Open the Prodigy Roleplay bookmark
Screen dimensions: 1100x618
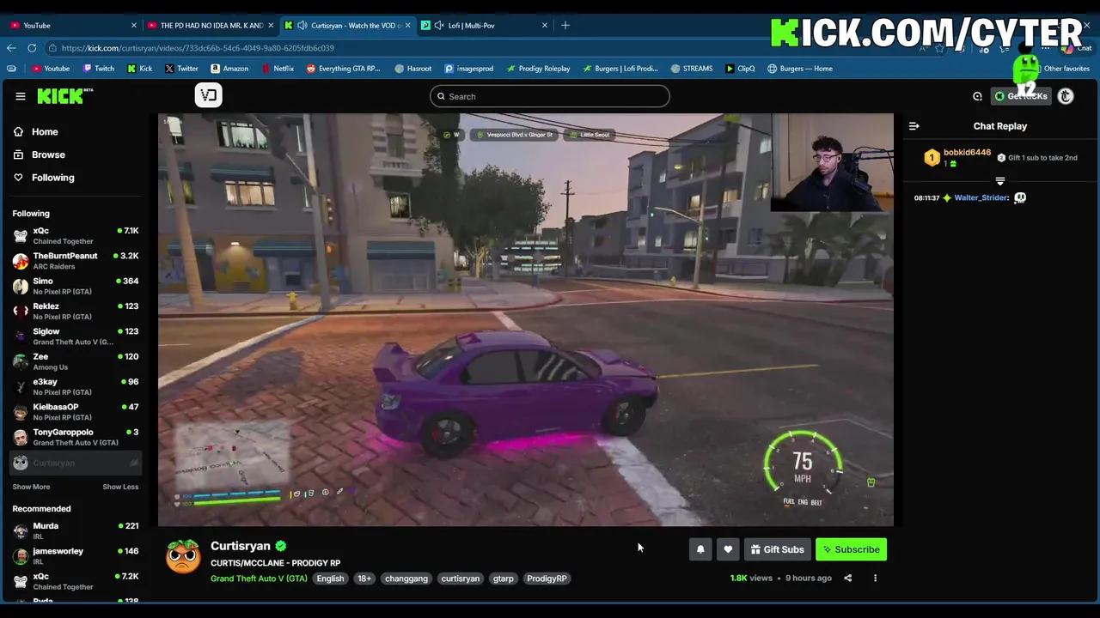point(538,69)
